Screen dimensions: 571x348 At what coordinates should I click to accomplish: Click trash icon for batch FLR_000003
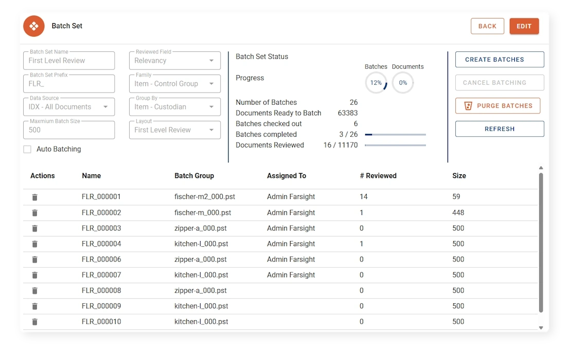(34, 228)
